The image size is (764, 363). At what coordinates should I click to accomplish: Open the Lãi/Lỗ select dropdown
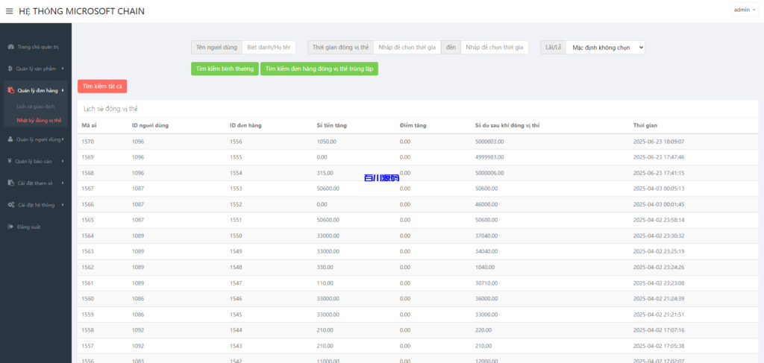coord(606,47)
